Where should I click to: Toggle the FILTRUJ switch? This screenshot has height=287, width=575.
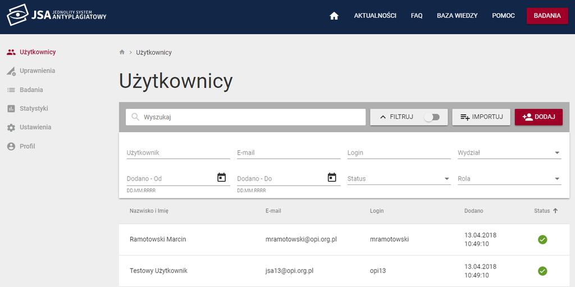click(x=432, y=117)
